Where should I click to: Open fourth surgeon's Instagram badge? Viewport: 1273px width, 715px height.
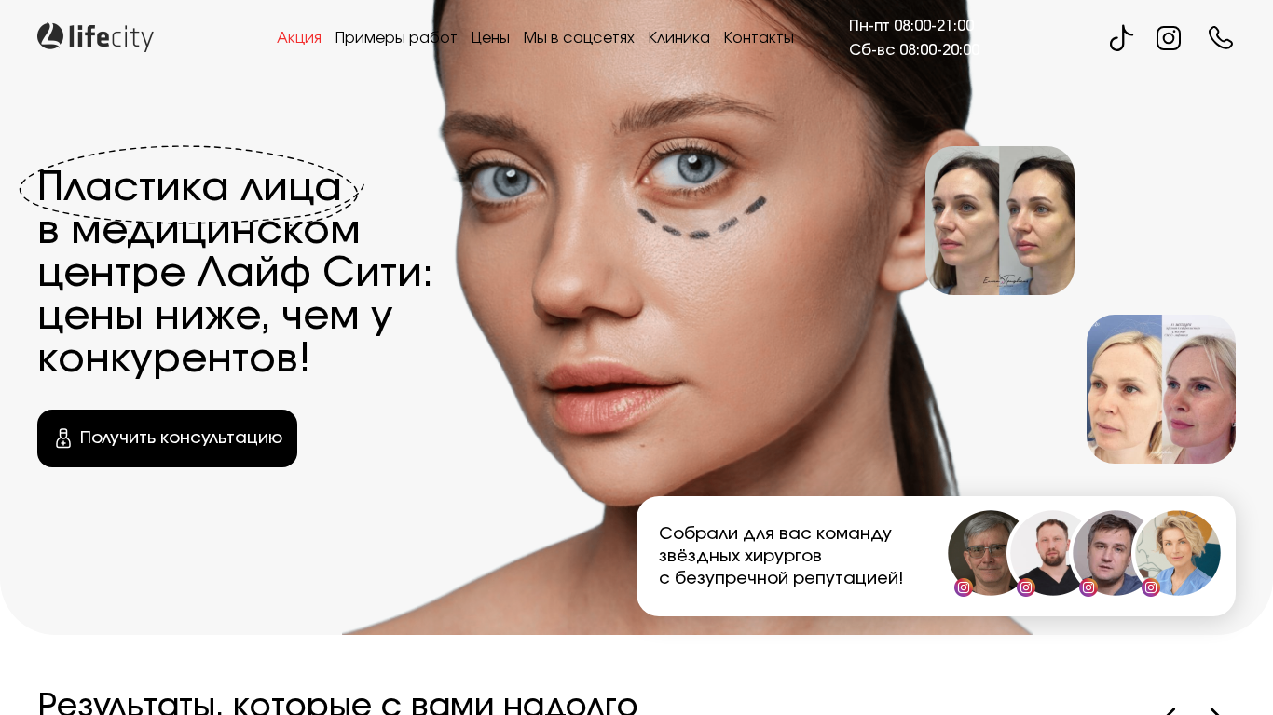tap(1151, 587)
